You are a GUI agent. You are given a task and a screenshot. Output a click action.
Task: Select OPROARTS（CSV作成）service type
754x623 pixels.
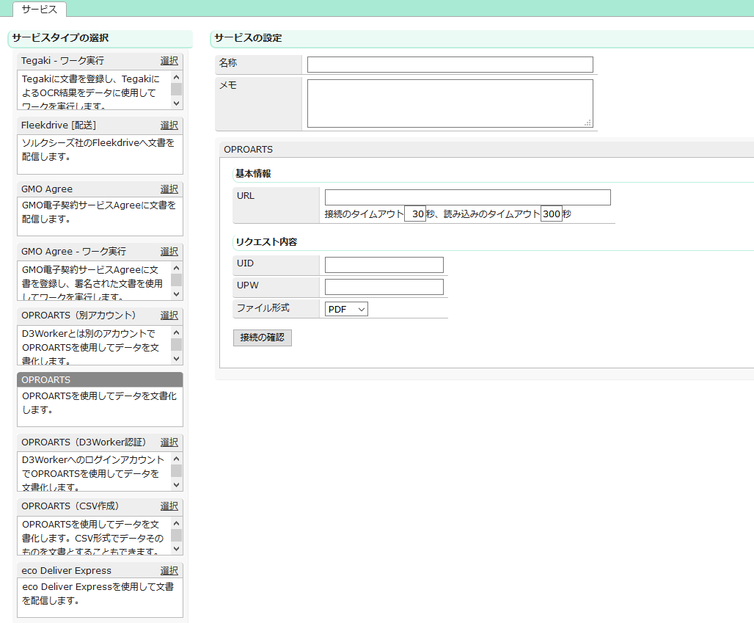[x=169, y=506]
